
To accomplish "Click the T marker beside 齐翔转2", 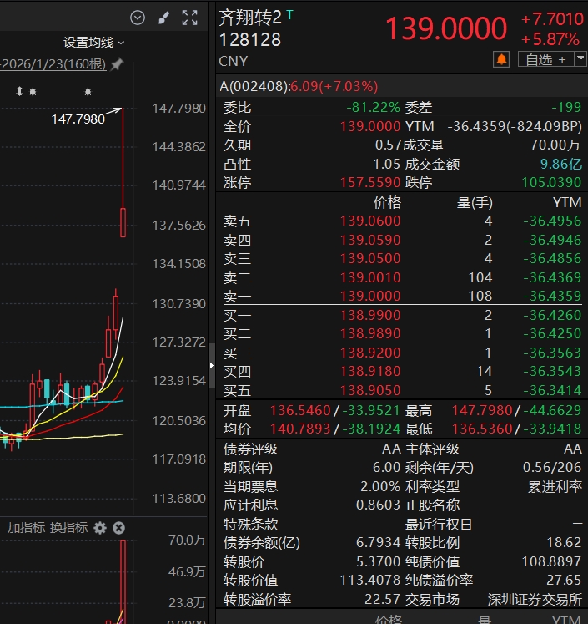I will click(x=289, y=15).
